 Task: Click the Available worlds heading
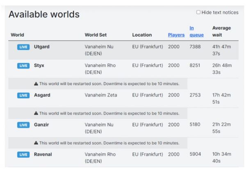pyautogui.click(x=44, y=14)
